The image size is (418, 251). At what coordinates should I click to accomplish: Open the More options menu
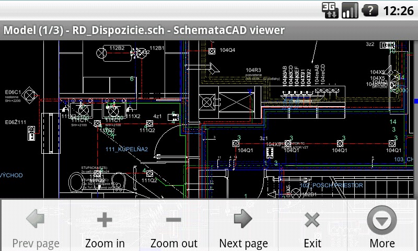[382, 220]
